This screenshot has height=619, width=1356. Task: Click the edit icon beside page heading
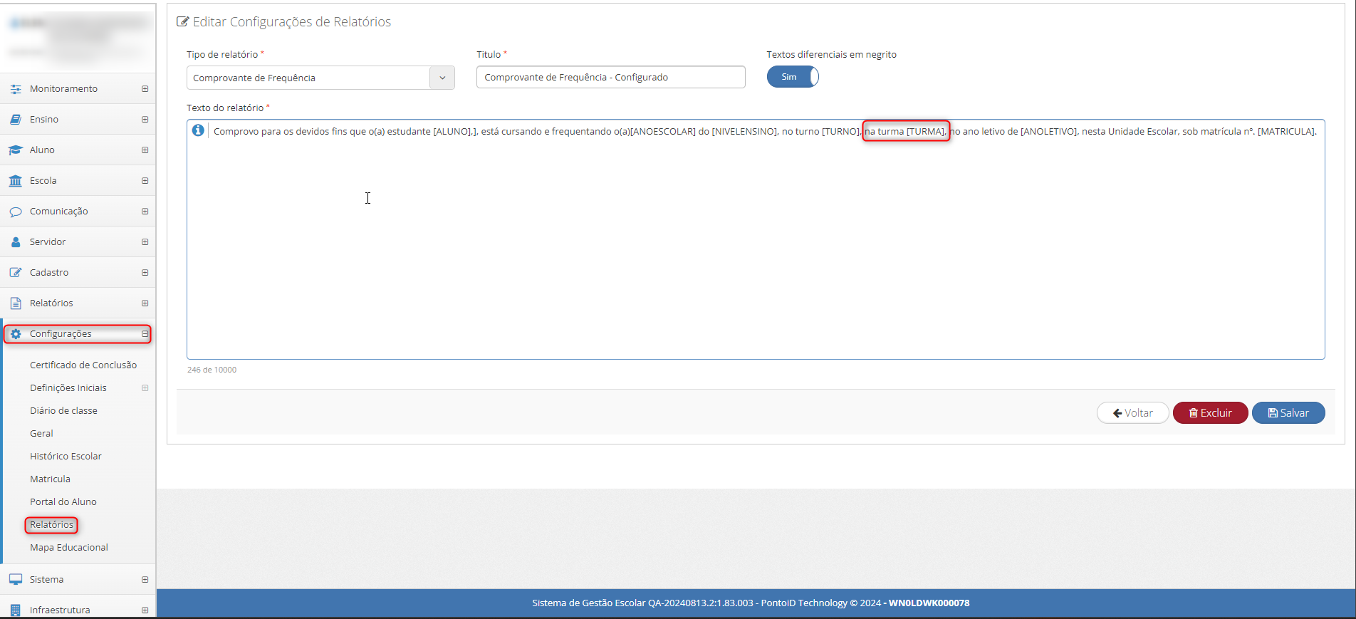point(183,22)
